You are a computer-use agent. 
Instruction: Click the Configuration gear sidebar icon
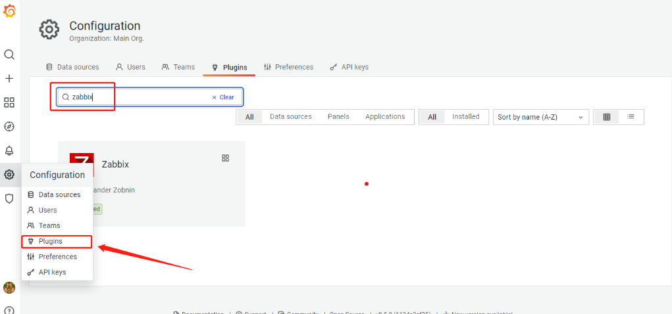9,175
